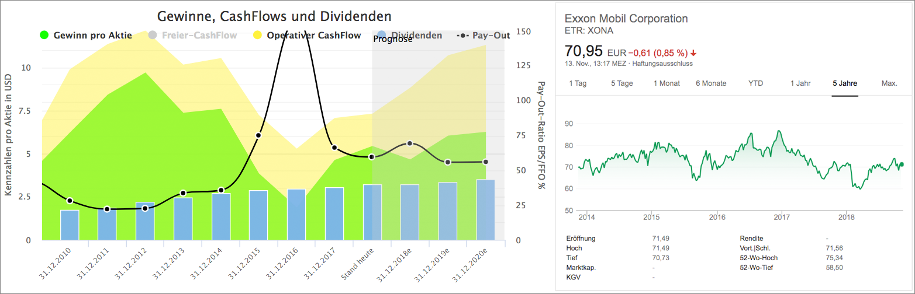Click the Pay-Out data point at 31.12.2018e

pyautogui.click(x=410, y=143)
